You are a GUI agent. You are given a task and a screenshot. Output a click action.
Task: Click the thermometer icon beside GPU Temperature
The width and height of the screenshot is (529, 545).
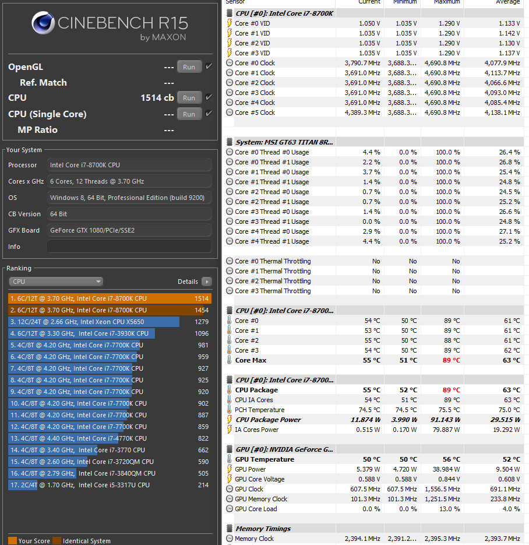coord(229,459)
